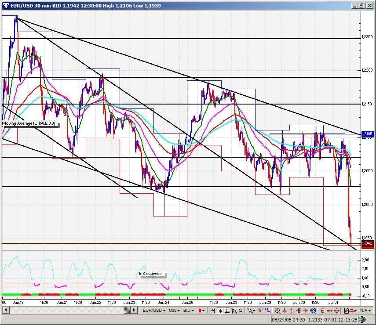This screenshot has height=325, width=376.
Task: Click the Jul.01 date axis label
Action: (333, 303)
